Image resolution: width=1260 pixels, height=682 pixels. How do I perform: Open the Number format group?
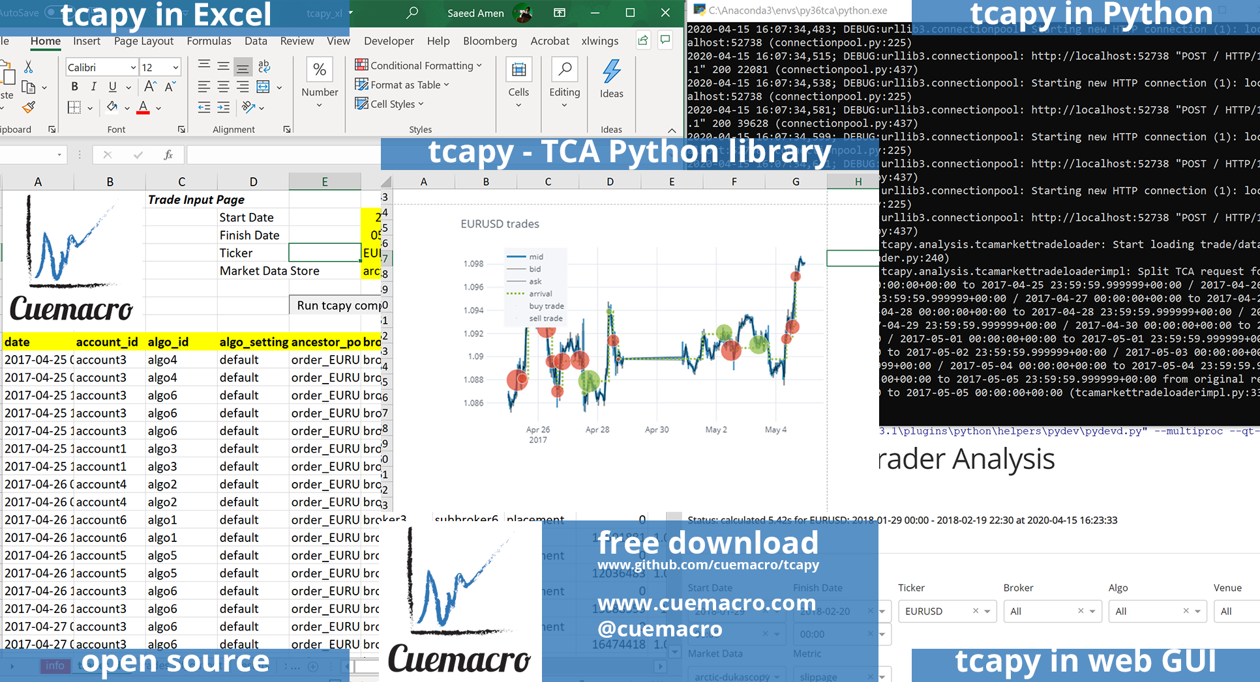(320, 83)
